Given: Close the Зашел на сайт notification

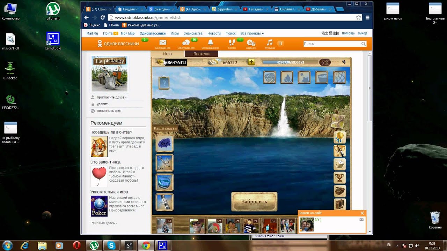Looking at the screenshot, I should click(362, 213).
